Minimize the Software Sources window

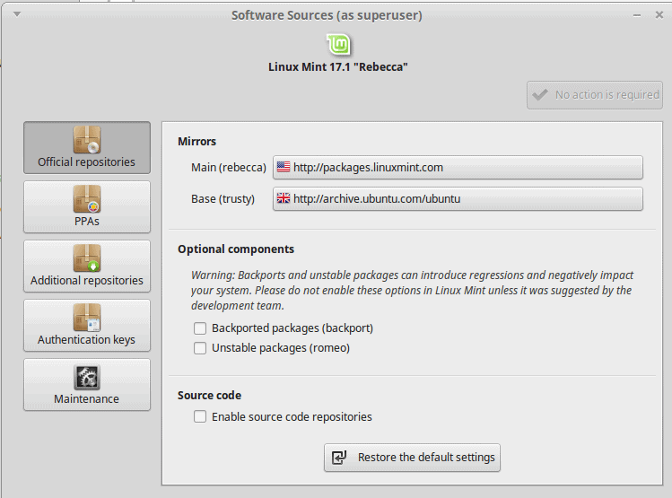tap(637, 15)
